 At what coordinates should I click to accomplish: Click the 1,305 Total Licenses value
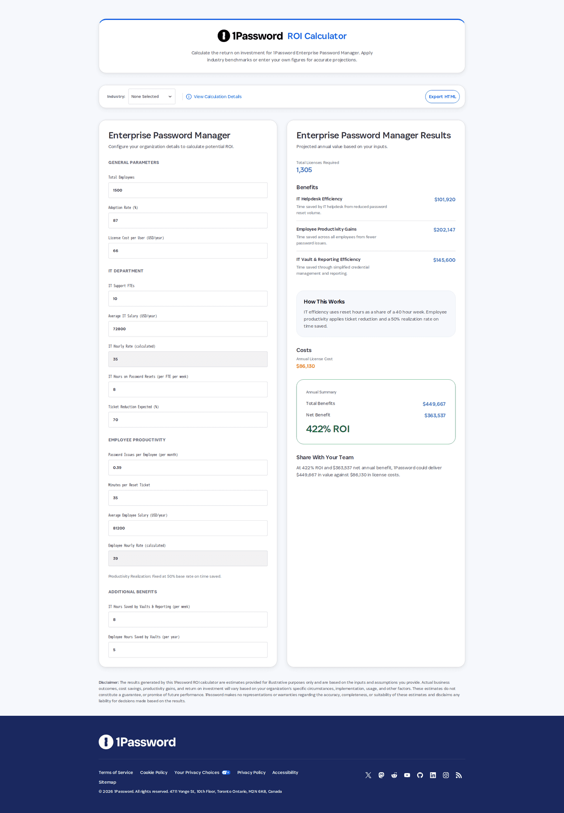pos(304,170)
